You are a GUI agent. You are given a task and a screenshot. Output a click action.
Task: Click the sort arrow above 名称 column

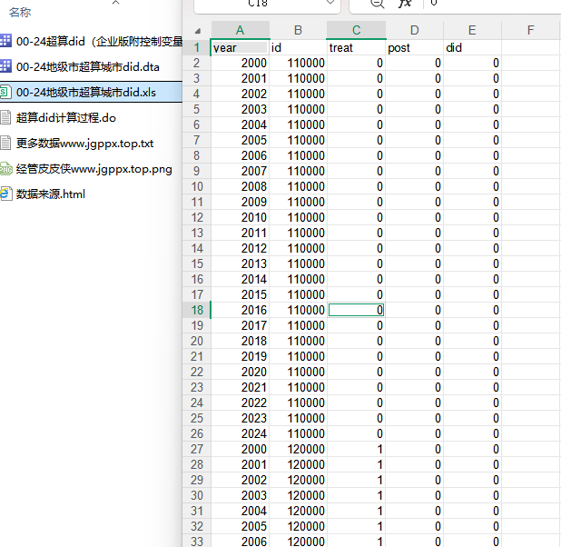(x=115, y=3)
